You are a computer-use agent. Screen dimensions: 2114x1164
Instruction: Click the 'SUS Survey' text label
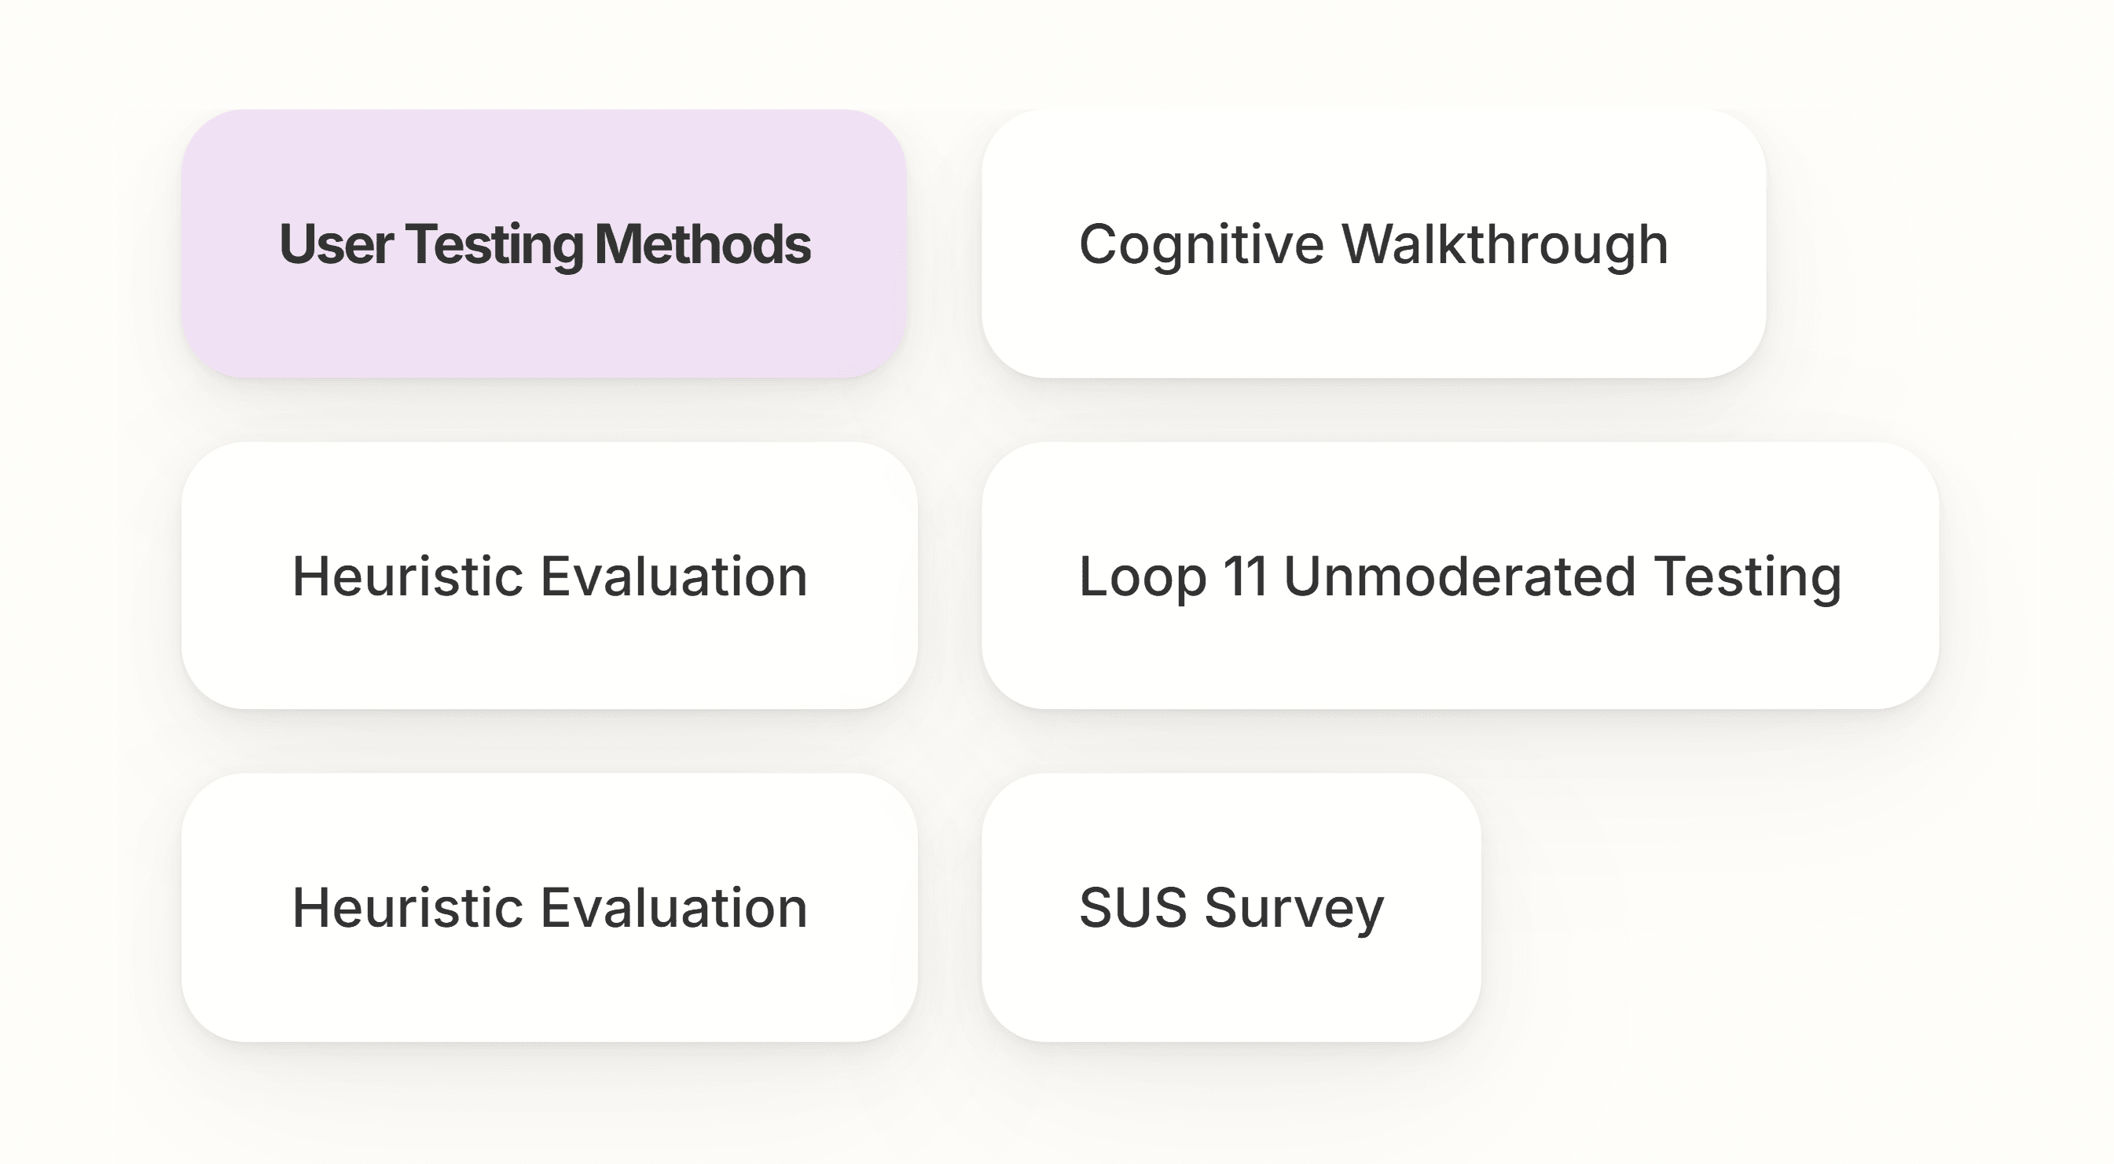[x=1231, y=908]
